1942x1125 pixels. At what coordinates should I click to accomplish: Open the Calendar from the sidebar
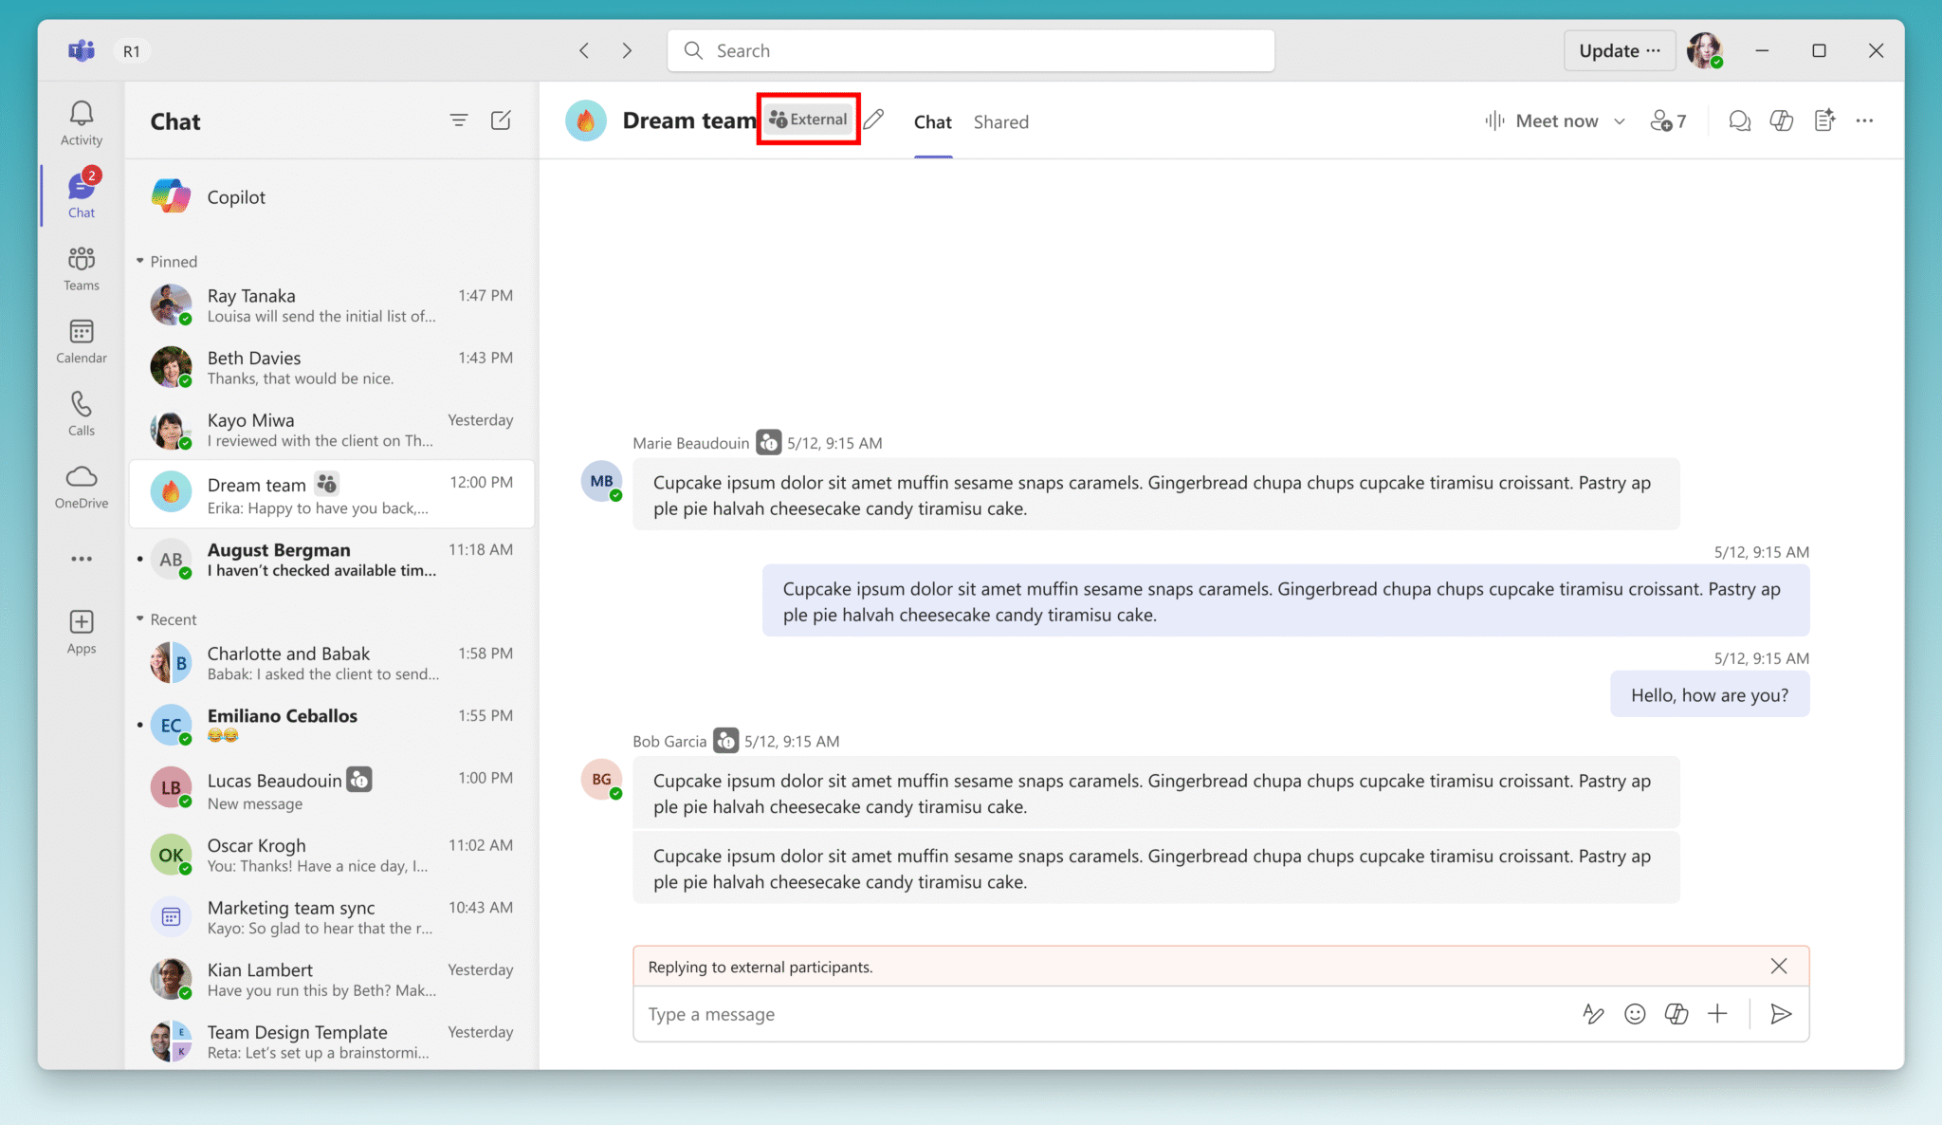point(81,340)
